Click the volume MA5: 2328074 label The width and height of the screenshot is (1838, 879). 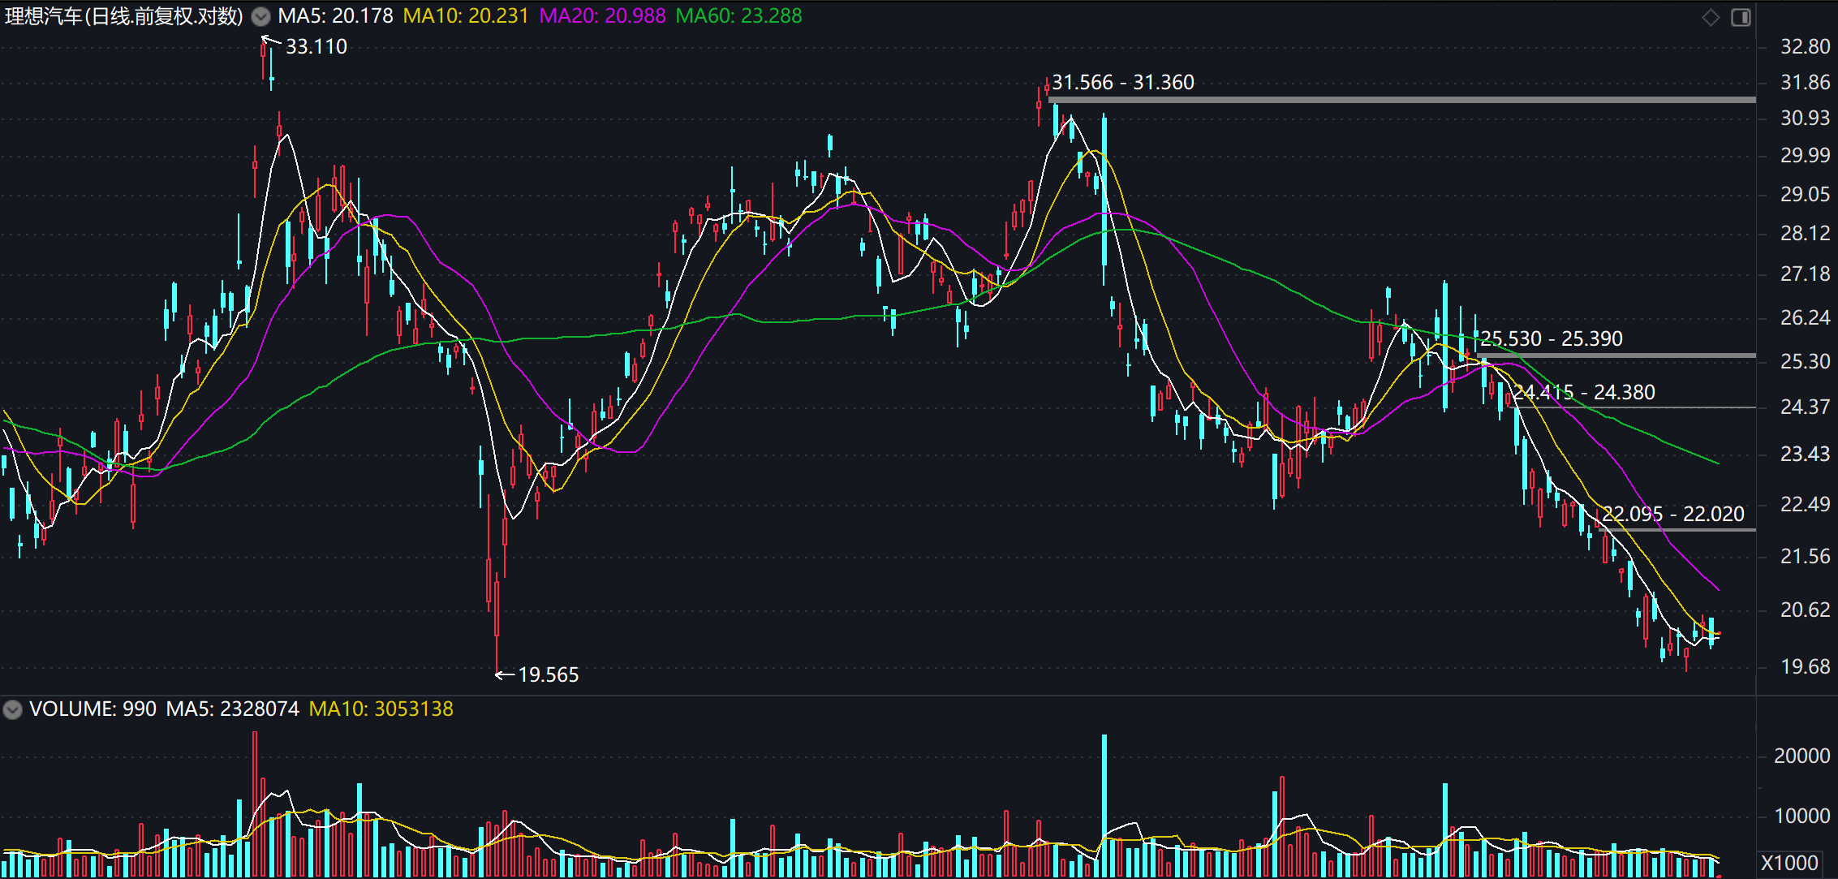pyautogui.click(x=233, y=709)
